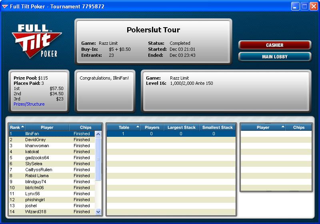
Task: Select player Rabid Llama in standings
Action: tap(52, 176)
